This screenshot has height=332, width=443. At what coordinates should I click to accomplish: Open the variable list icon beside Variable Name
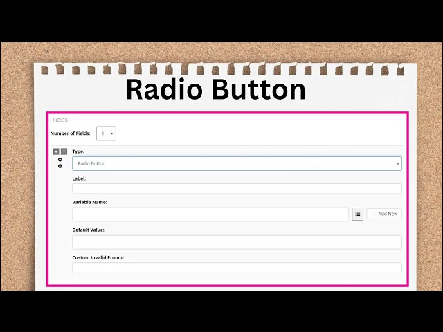coord(357,214)
